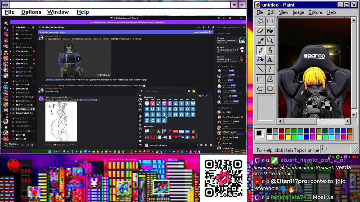Screen dimensions: 360x202
Task: Click the reply arrow on the hovered message
Action: [203, 96]
